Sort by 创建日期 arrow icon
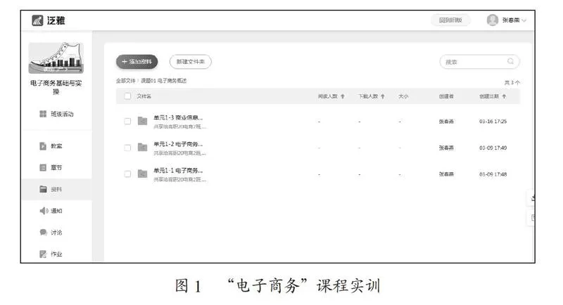The height and width of the screenshot is (305, 563). coord(504,96)
